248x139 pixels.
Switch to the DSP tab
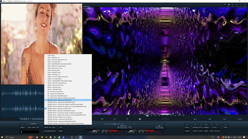pos(102,119)
